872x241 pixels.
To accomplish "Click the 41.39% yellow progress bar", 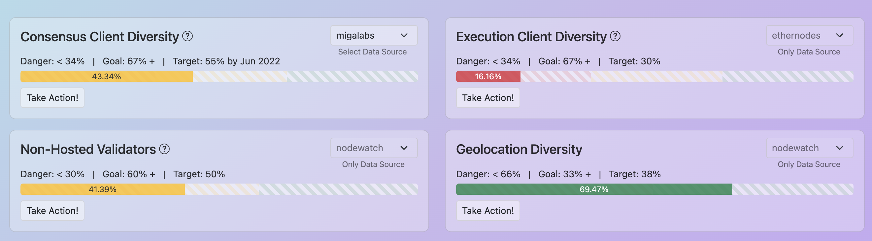I will (103, 189).
